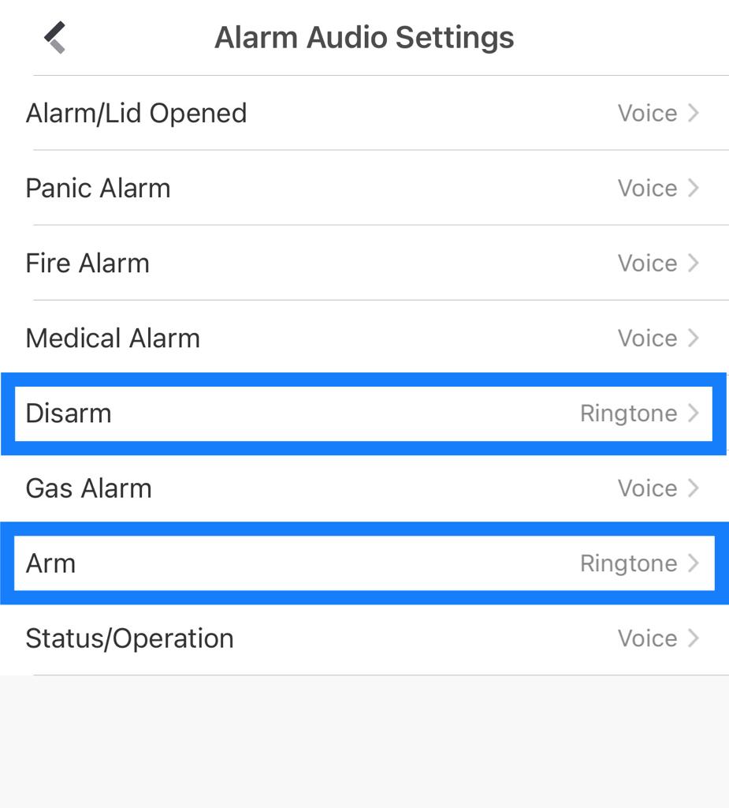This screenshot has width=729, height=808.
Task: Tap the arrow icon on Panic Alarm row
Action: [x=694, y=188]
